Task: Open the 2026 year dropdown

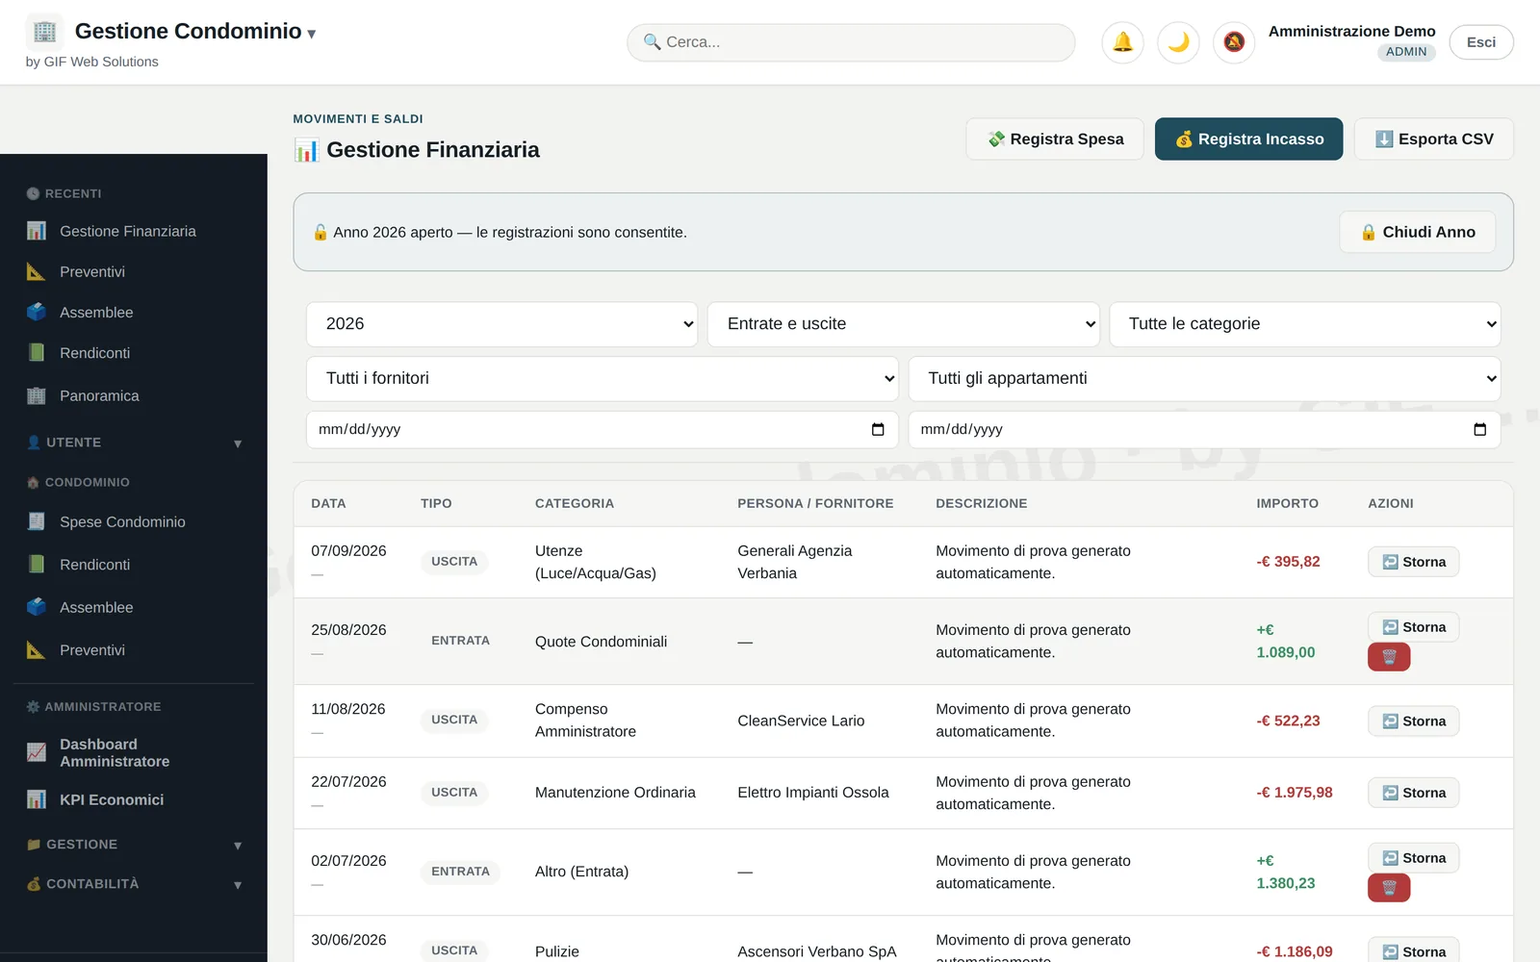Action: [x=501, y=324]
